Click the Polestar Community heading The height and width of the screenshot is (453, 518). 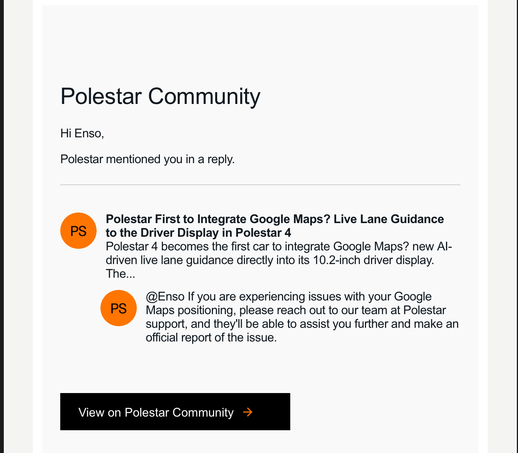pyautogui.click(x=160, y=96)
